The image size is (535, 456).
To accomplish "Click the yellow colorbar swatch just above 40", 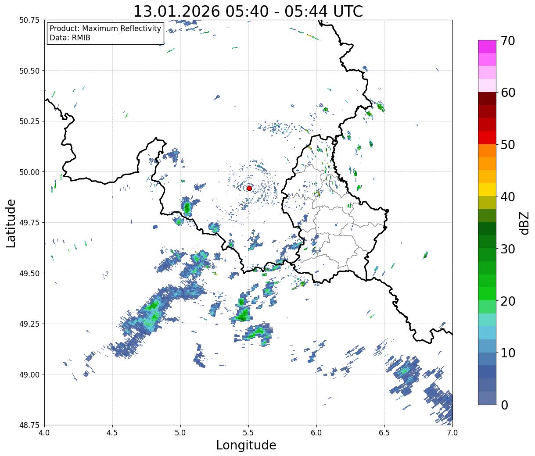I will (487, 189).
